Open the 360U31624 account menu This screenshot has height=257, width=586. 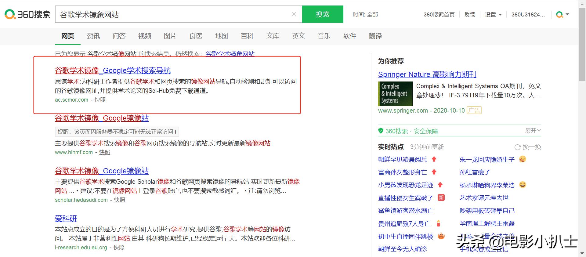[x=528, y=15]
